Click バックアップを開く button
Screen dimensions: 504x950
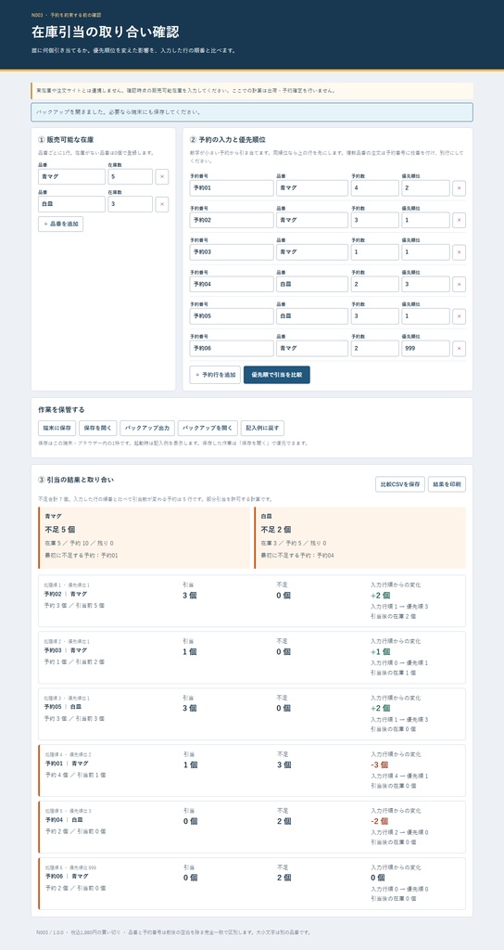click(208, 428)
